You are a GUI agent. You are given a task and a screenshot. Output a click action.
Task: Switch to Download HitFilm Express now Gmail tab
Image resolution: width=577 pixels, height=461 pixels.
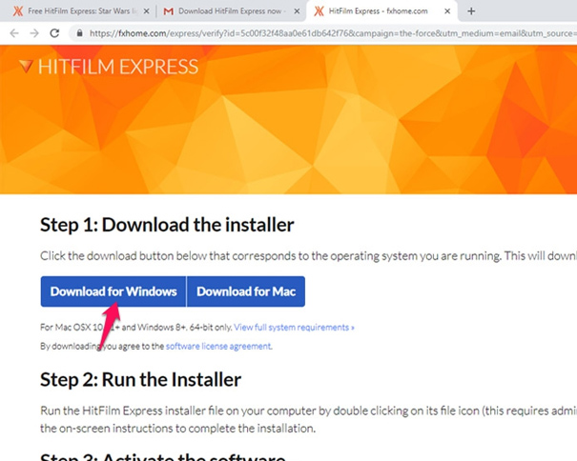(x=231, y=11)
